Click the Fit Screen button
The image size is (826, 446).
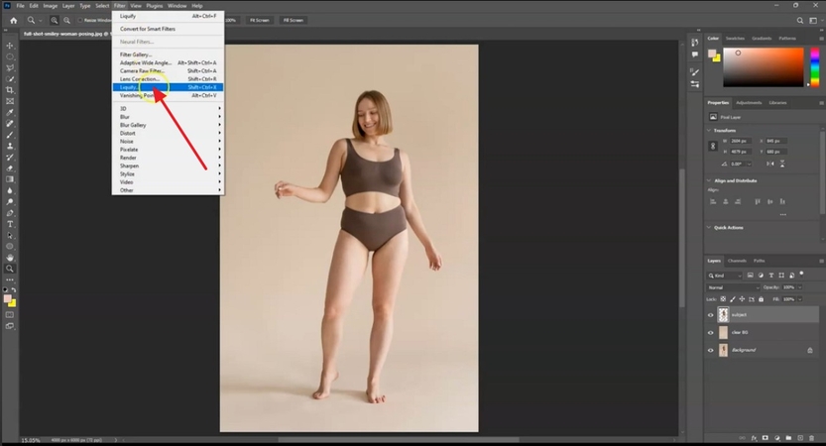coord(259,20)
